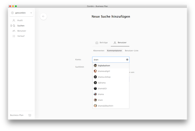The height and width of the screenshot is (131, 195).
Task: Click the Benutzer people icon in sidebar
Action: click(x=14, y=31)
